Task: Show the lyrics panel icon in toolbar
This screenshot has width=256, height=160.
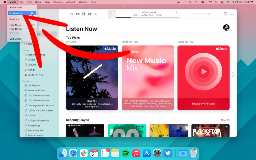Action: tap(225, 14)
